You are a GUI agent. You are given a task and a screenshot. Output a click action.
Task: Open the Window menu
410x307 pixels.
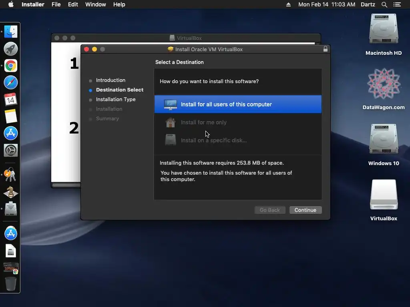(x=95, y=4)
